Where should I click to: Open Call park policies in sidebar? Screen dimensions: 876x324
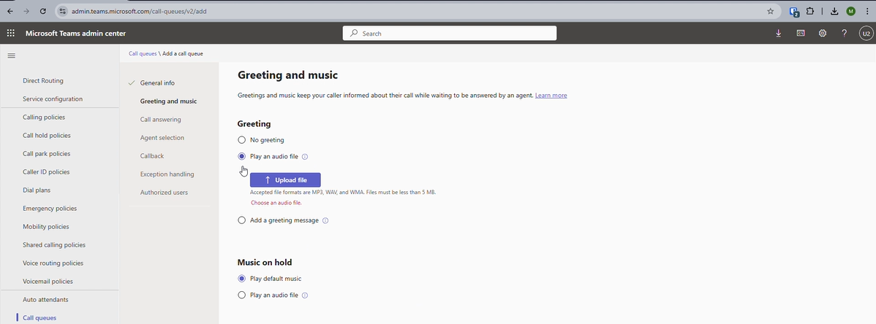[x=46, y=154]
